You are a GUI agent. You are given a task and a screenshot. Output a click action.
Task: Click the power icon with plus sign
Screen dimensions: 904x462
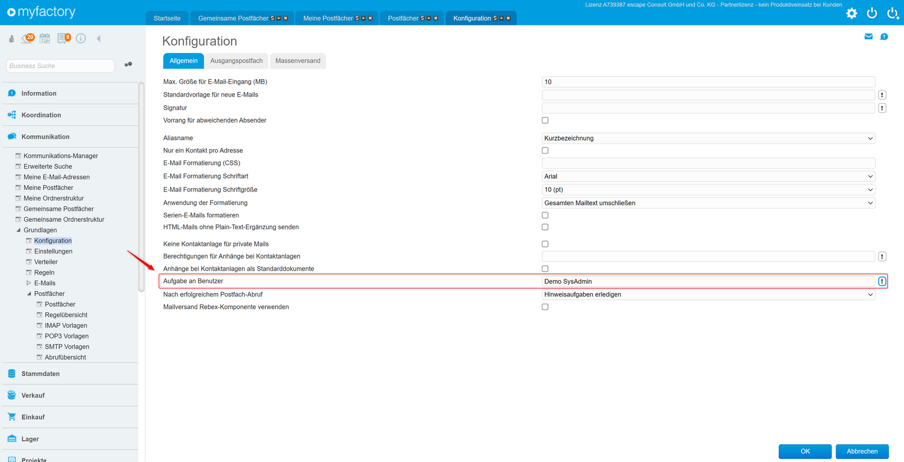coord(893,13)
